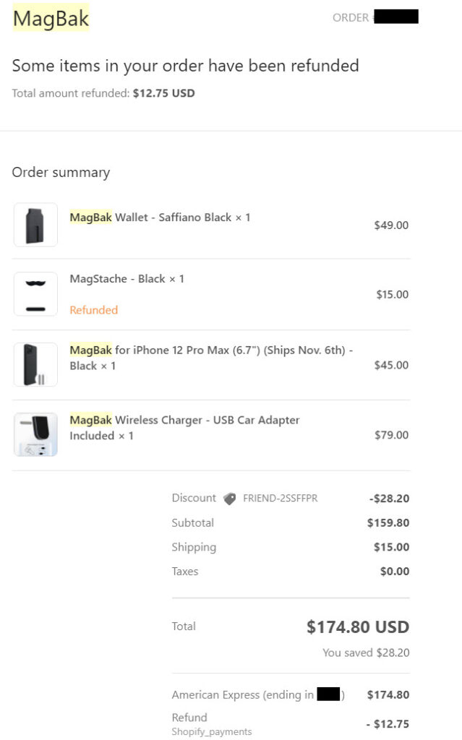Click the refunded amount $12.75 USD
Image resolution: width=462 pixels, height=740 pixels.
(x=163, y=93)
